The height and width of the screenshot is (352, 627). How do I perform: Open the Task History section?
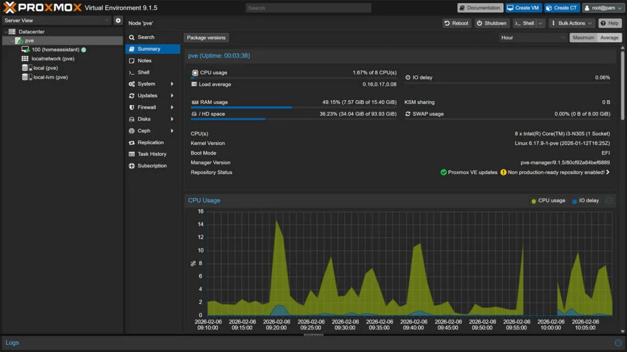pyautogui.click(x=152, y=154)
